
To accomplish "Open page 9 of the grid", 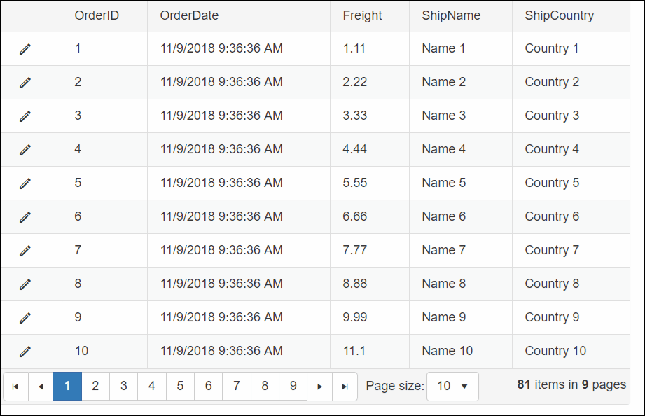I will click(x=293, y=386).
